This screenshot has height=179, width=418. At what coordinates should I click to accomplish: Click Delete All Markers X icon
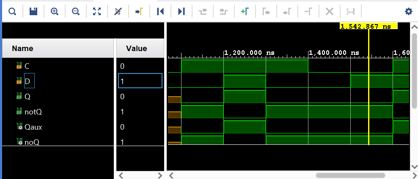(x=330, y=11)
